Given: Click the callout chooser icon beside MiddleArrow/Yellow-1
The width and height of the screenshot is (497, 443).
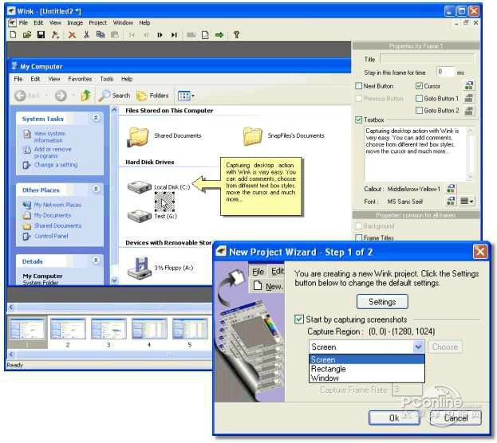Looking at the screenshot, I should coord(451,189).
